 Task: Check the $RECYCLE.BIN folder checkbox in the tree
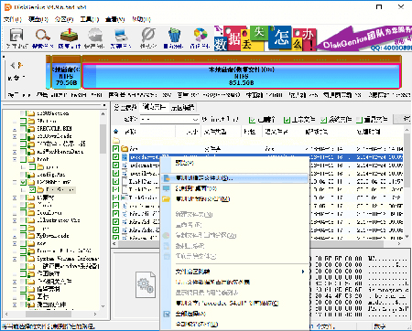(x=23, y=129)
